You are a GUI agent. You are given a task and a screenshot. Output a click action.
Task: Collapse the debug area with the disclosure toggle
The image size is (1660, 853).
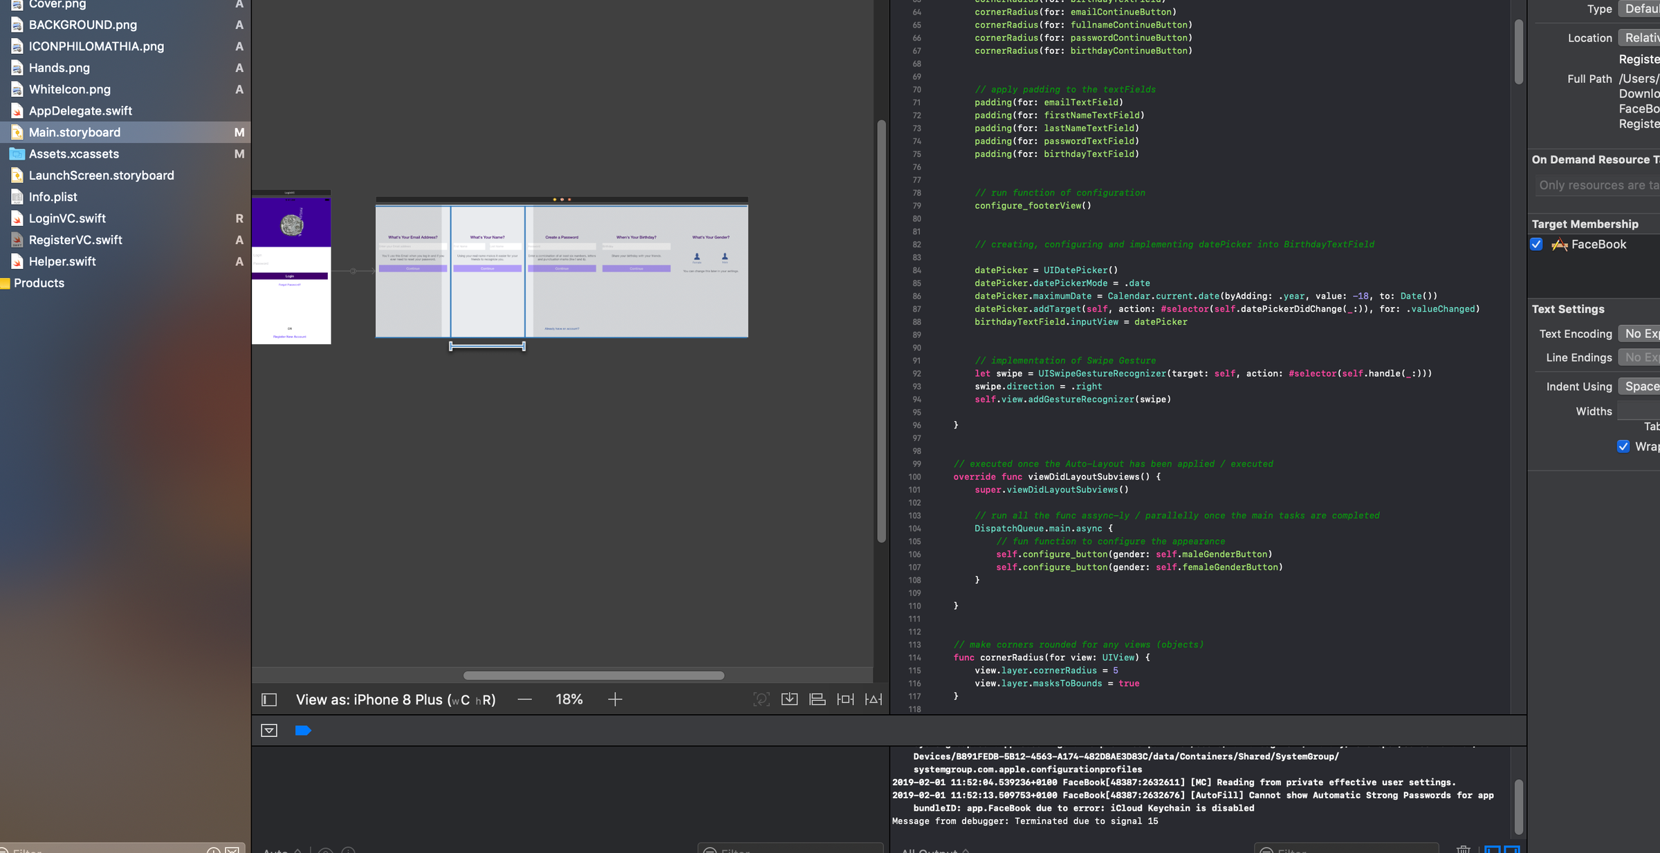click(269, 730)
